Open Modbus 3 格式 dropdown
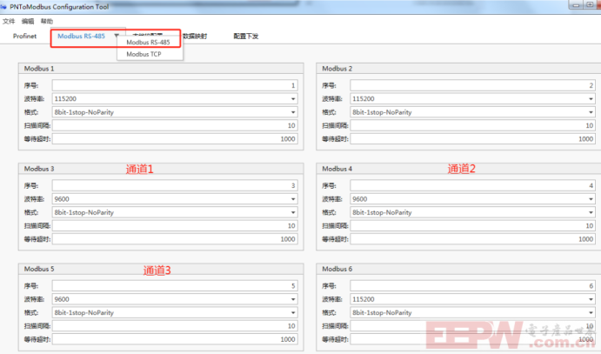 click(175, 212)
